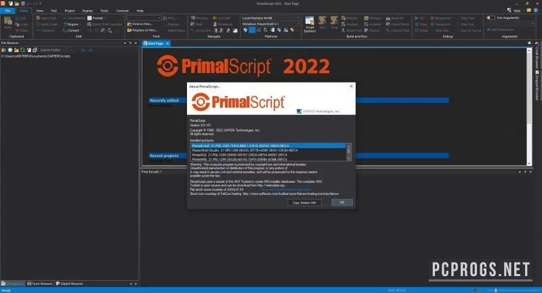Close the About PrimalScript dialog
The width and height of the screenshot is (542, 293).
[351, 87]
